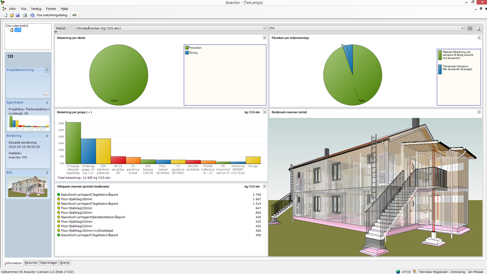Image resolution: width=487 pixels, height=274 pixels.
Task: Switch to the Egenskaper tab
Action: click(x=49, y=263)
